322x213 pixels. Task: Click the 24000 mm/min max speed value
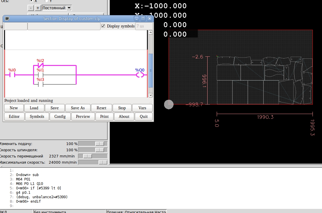(63, 162)
